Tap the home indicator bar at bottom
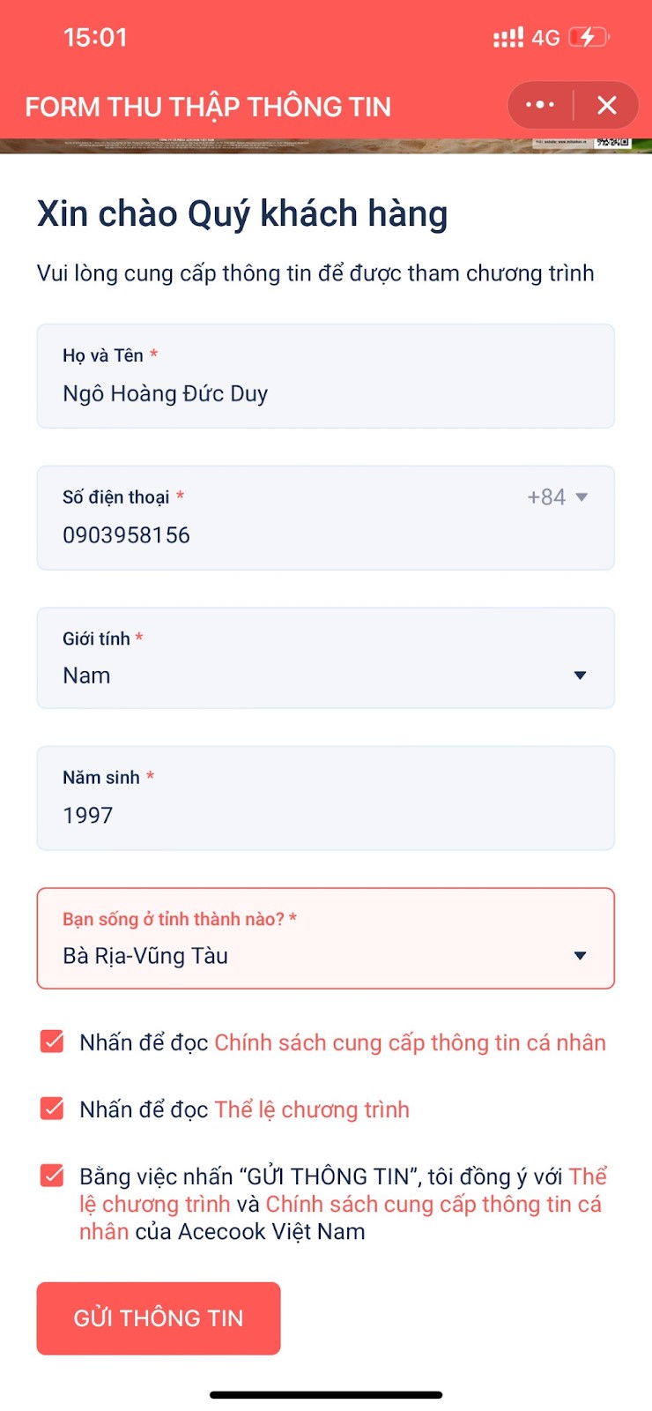Viewport: 652px width, 1411px height. (x=325, y=1395)
